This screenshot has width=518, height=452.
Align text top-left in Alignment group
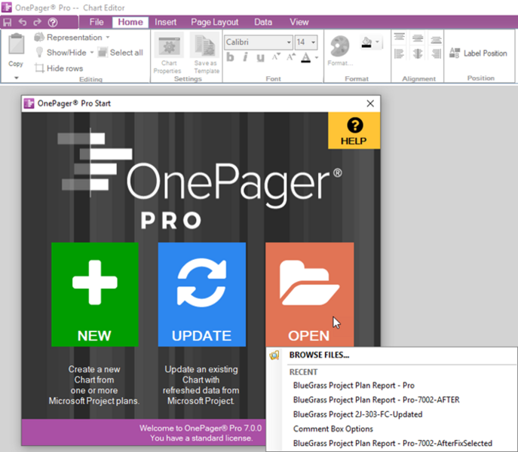point(400,38)
